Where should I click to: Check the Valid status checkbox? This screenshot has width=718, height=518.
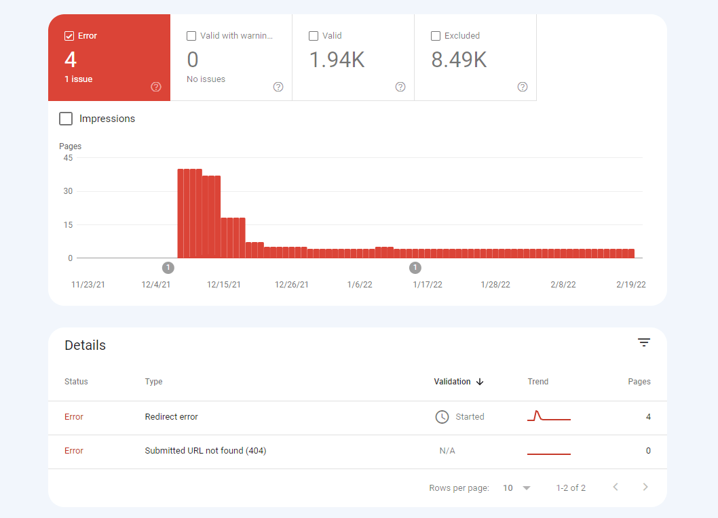[x=313, y=35]
